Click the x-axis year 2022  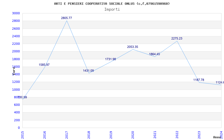pyautogui.click(x=177, y=135)
